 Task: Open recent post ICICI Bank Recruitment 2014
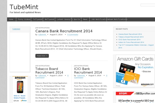129,40
